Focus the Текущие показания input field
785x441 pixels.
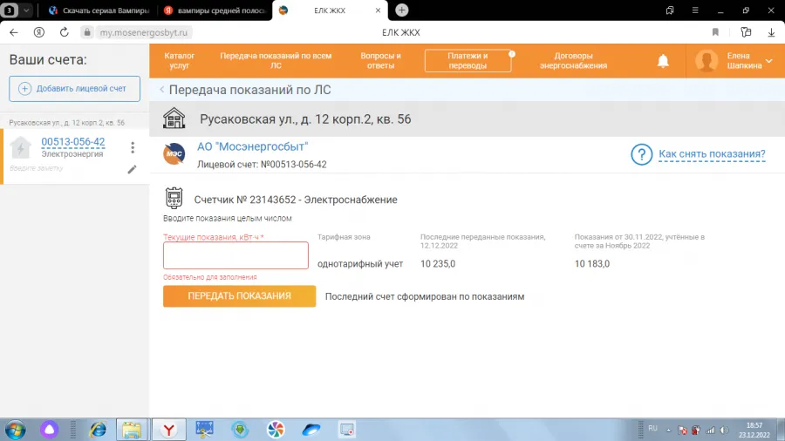coord(235,255)
